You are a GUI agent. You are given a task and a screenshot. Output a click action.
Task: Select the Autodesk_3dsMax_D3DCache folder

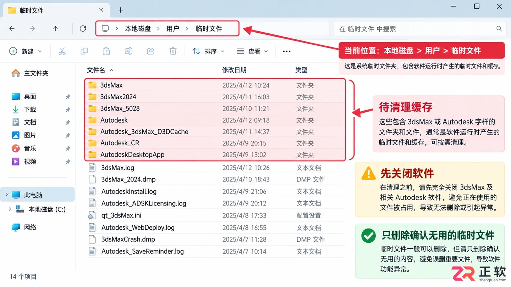click(215, 131)
